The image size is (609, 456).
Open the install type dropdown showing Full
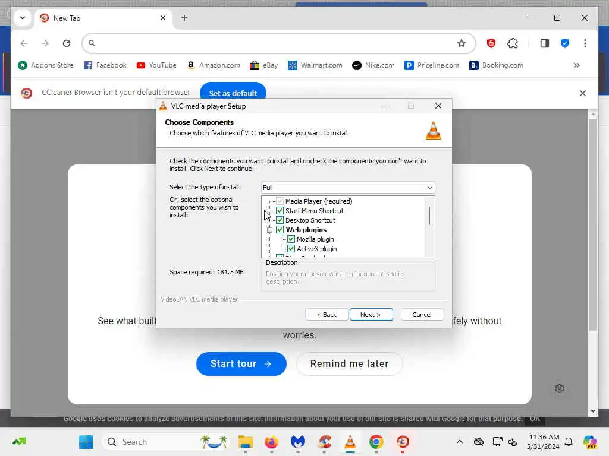click(x=347, y=187)
